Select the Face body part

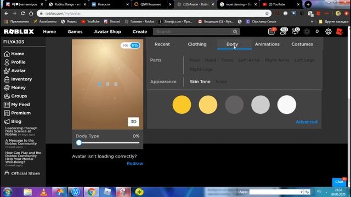coord(195,60)
